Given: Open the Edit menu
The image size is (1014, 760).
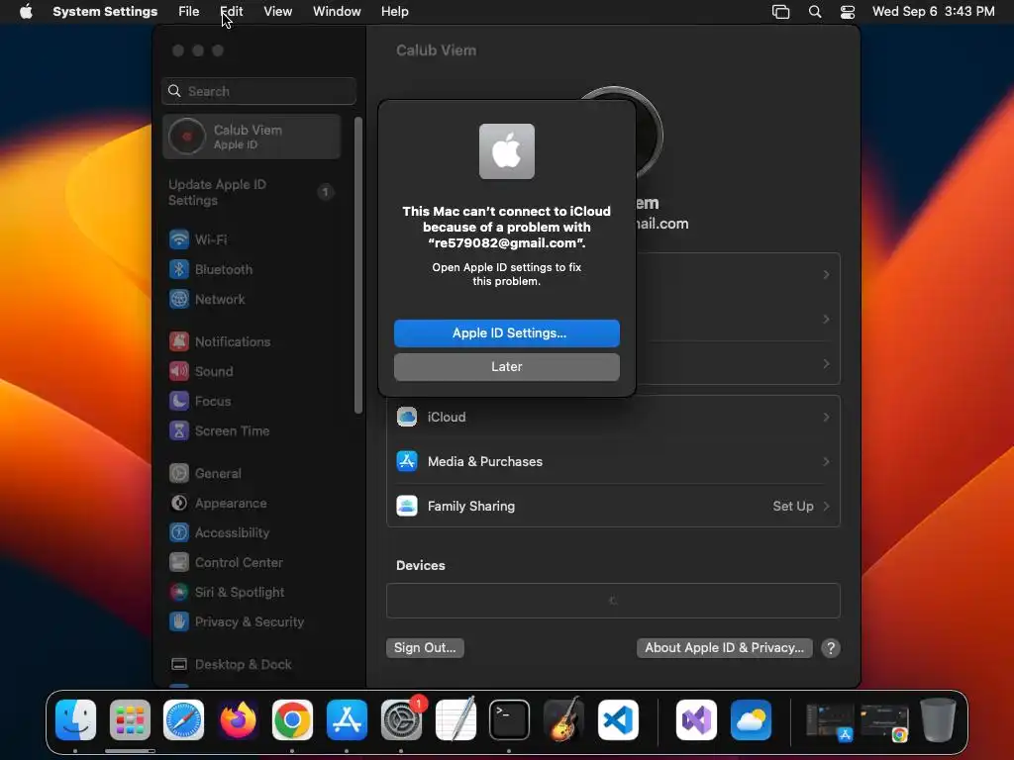Looking at the screenshot, I should pos(232,12).
